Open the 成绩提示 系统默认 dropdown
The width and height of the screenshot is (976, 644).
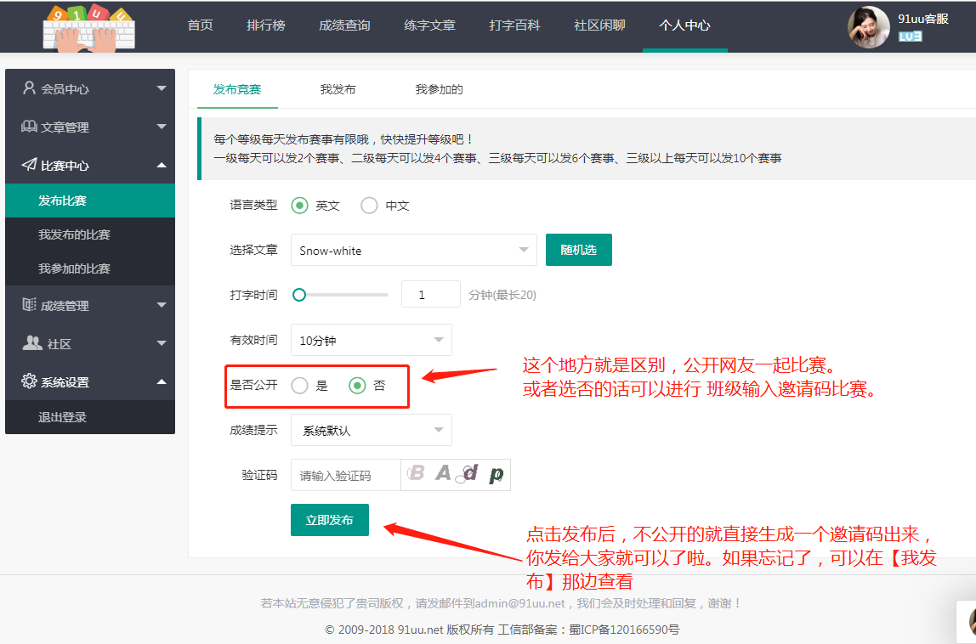(x=372, y=430)
